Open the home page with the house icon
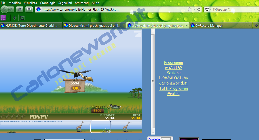259x140 pixels. pyautogui.click(x=20, y=9)
